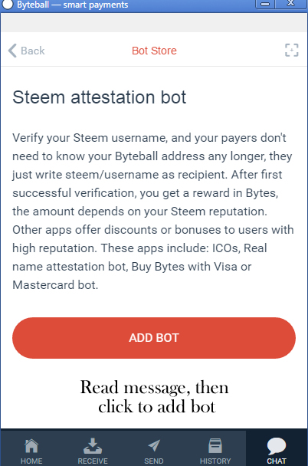
Task: Switch to the HOME tab label
Action: 31,461
